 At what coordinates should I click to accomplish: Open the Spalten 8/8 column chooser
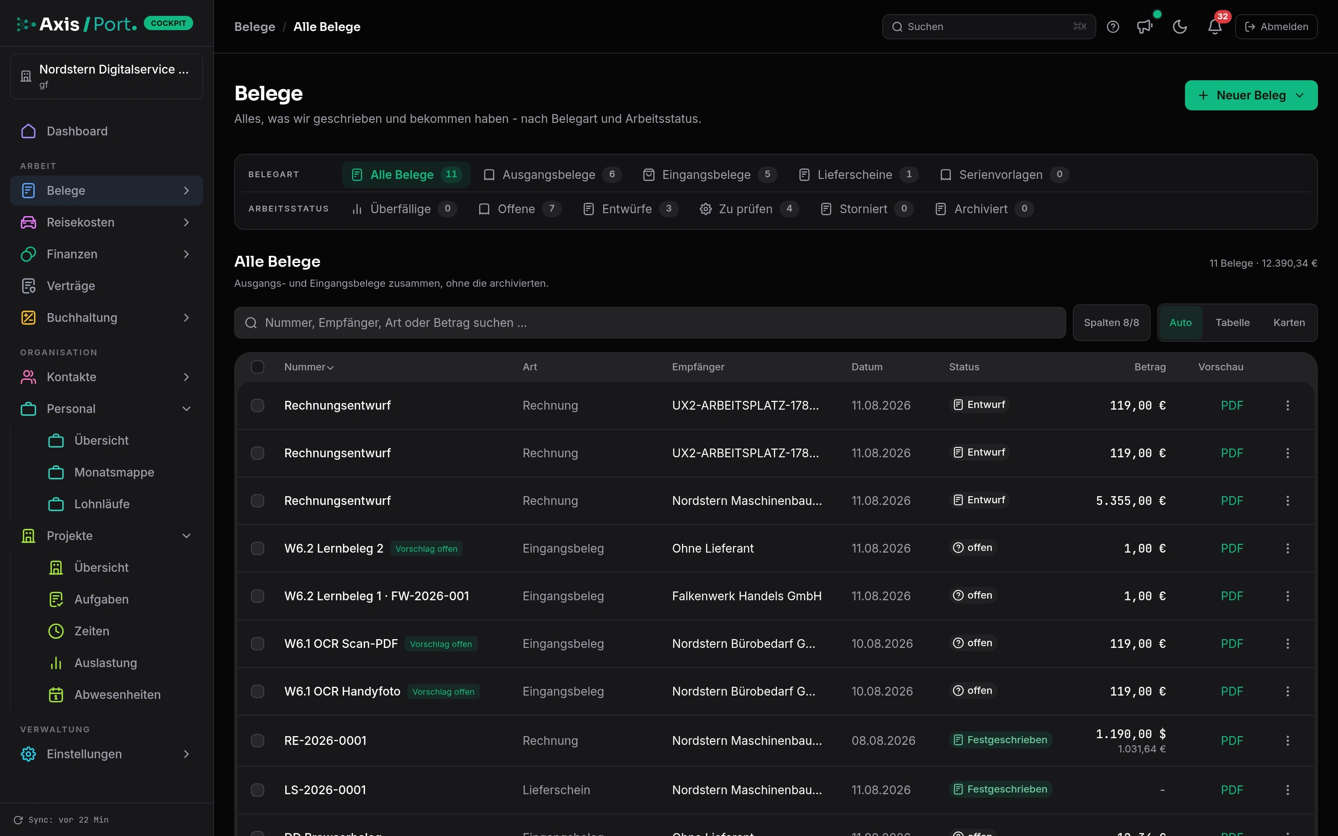1111,322
